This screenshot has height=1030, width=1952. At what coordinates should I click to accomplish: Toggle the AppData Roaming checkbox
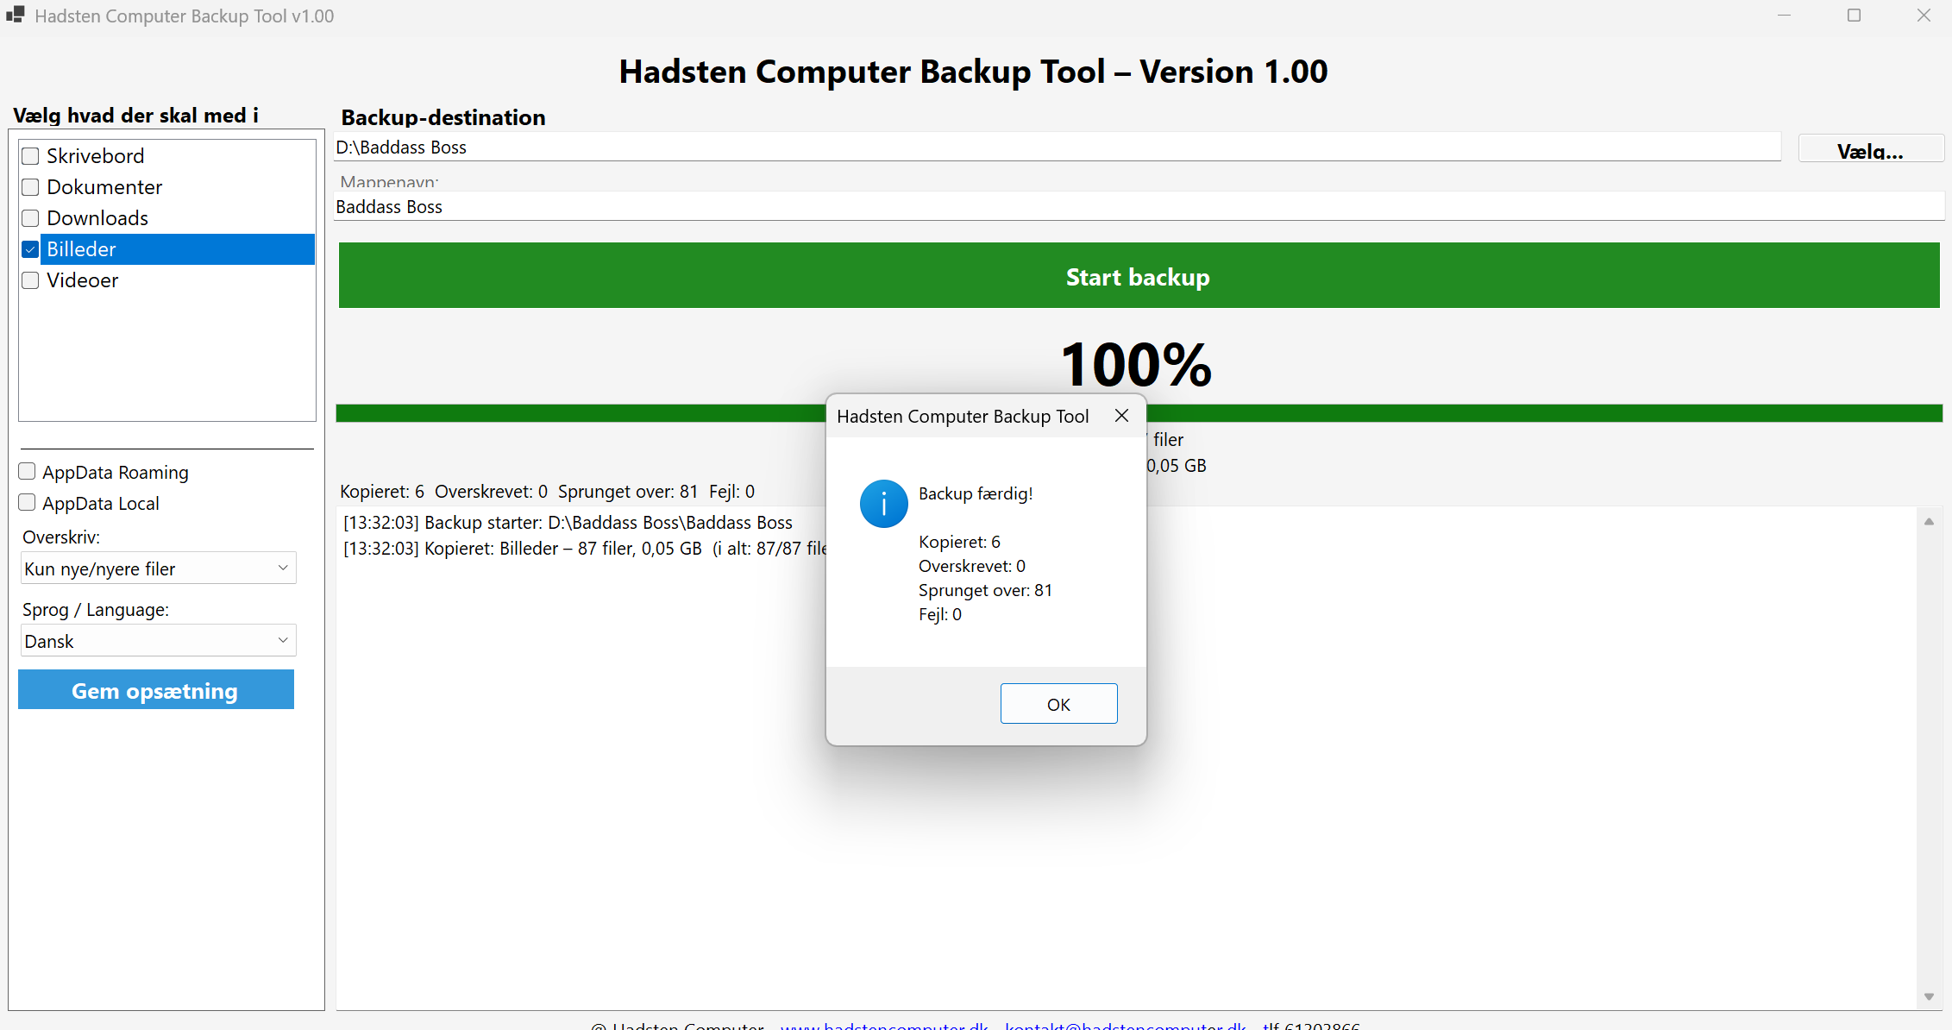[x=28, y=472]
